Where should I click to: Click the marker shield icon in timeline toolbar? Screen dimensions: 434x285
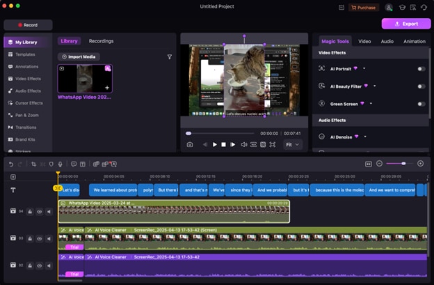point(51,164)
